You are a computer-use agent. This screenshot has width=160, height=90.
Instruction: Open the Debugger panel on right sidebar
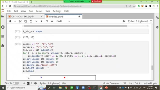click(157, 27)
